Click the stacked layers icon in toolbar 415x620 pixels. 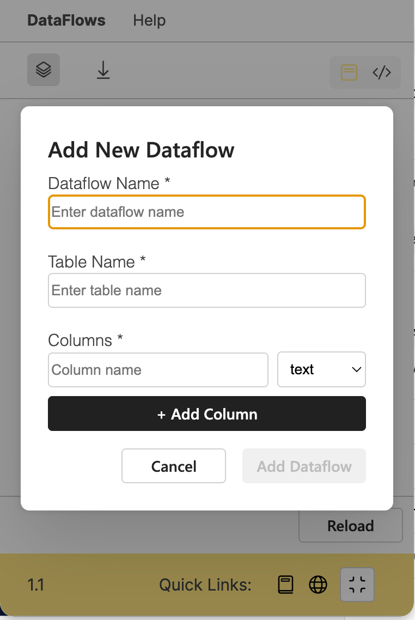pyautogui.click(x=44, y=70)
